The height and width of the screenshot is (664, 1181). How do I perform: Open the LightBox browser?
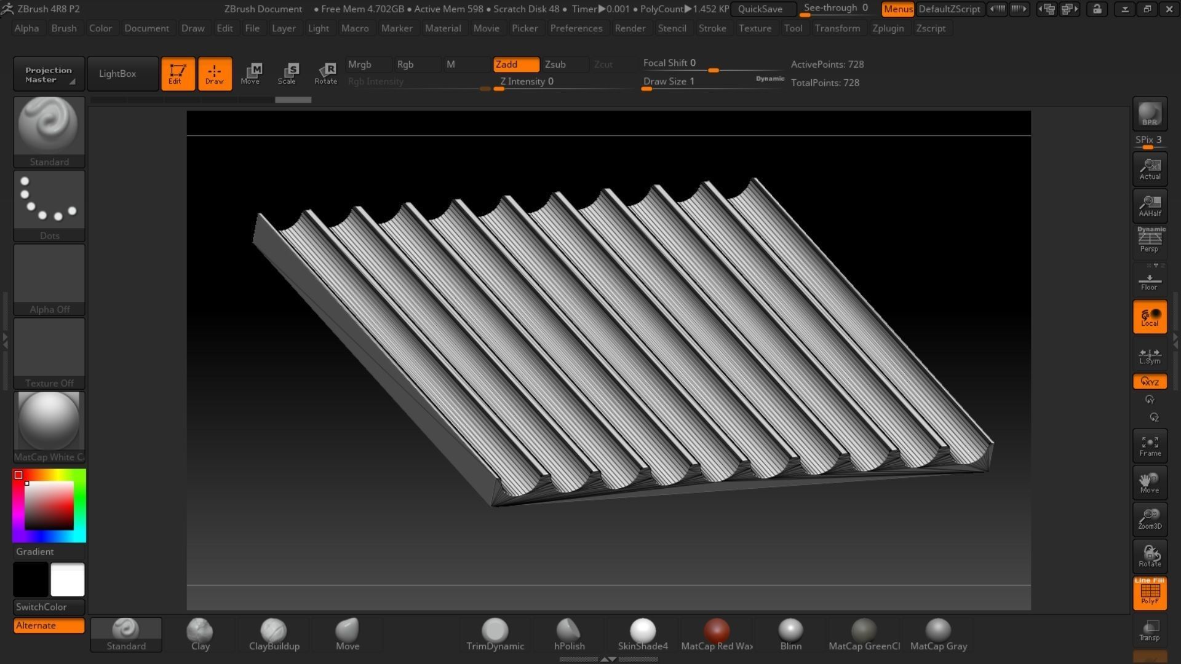[122, 74]
